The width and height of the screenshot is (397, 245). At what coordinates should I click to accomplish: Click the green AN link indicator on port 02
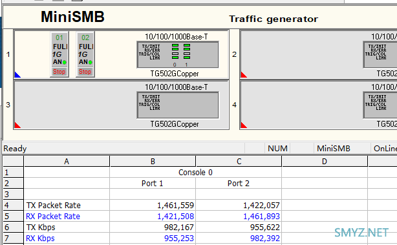click(90, 62)
